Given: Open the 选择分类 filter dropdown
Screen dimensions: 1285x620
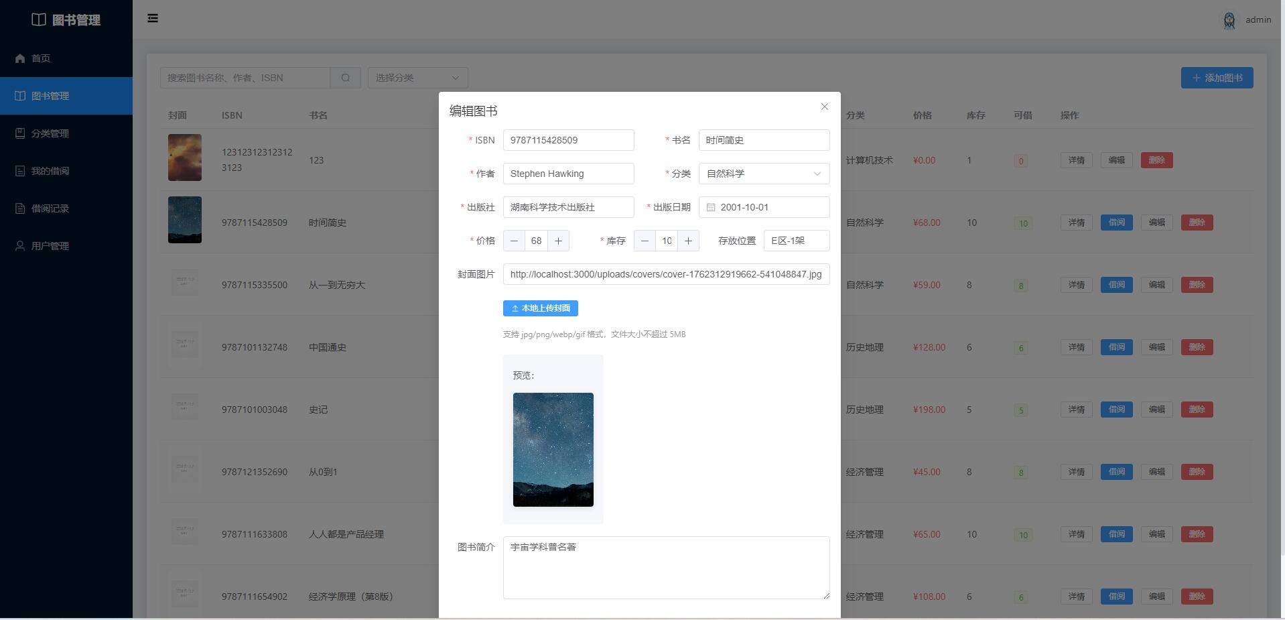Looking at the screenshot, I should (417, 77).
